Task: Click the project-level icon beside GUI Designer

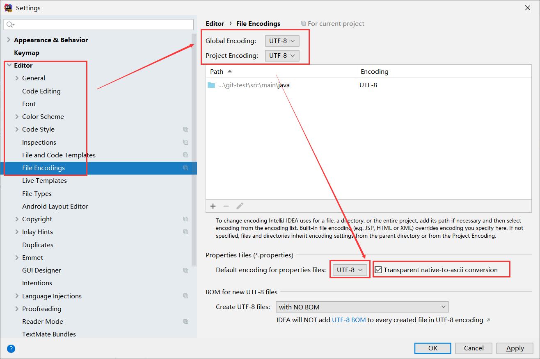Action: pos(186,270)
